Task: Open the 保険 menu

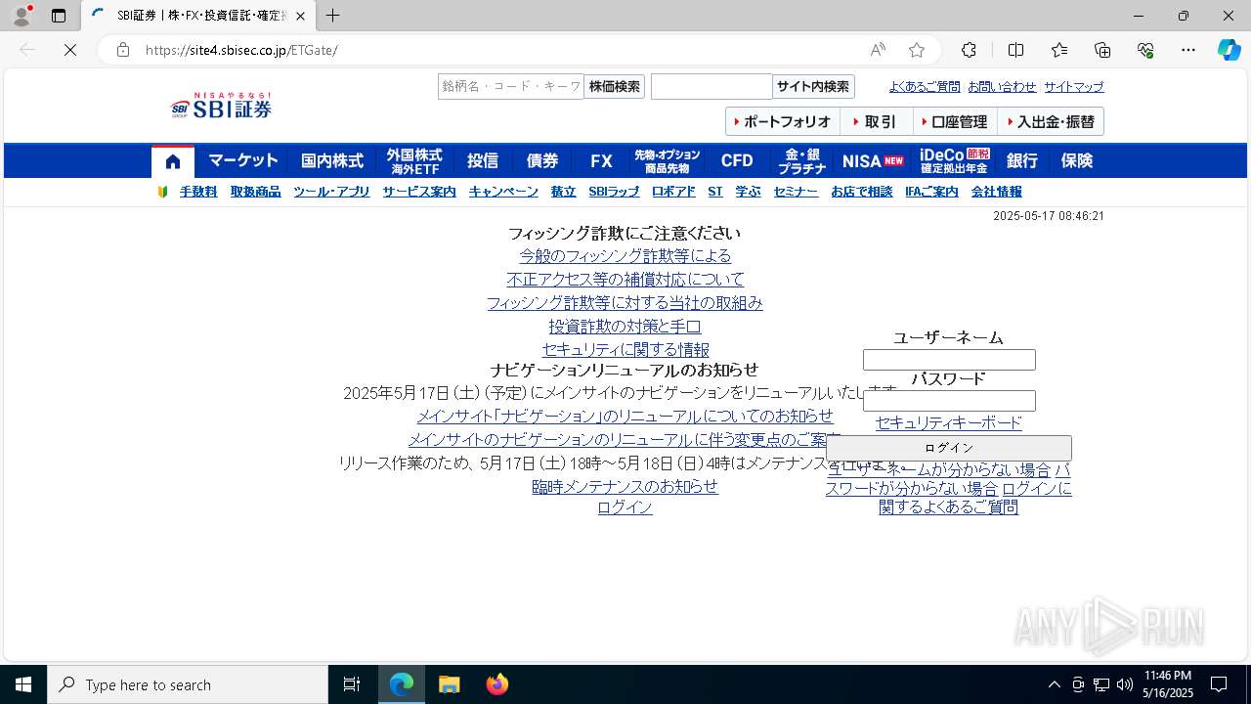Action: point(1077,161)
